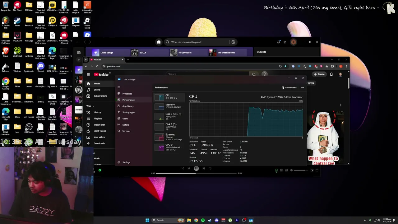Screen dimensions: 398x224
Task: Select Memory in performance list
Action: (x=169, y=106)
